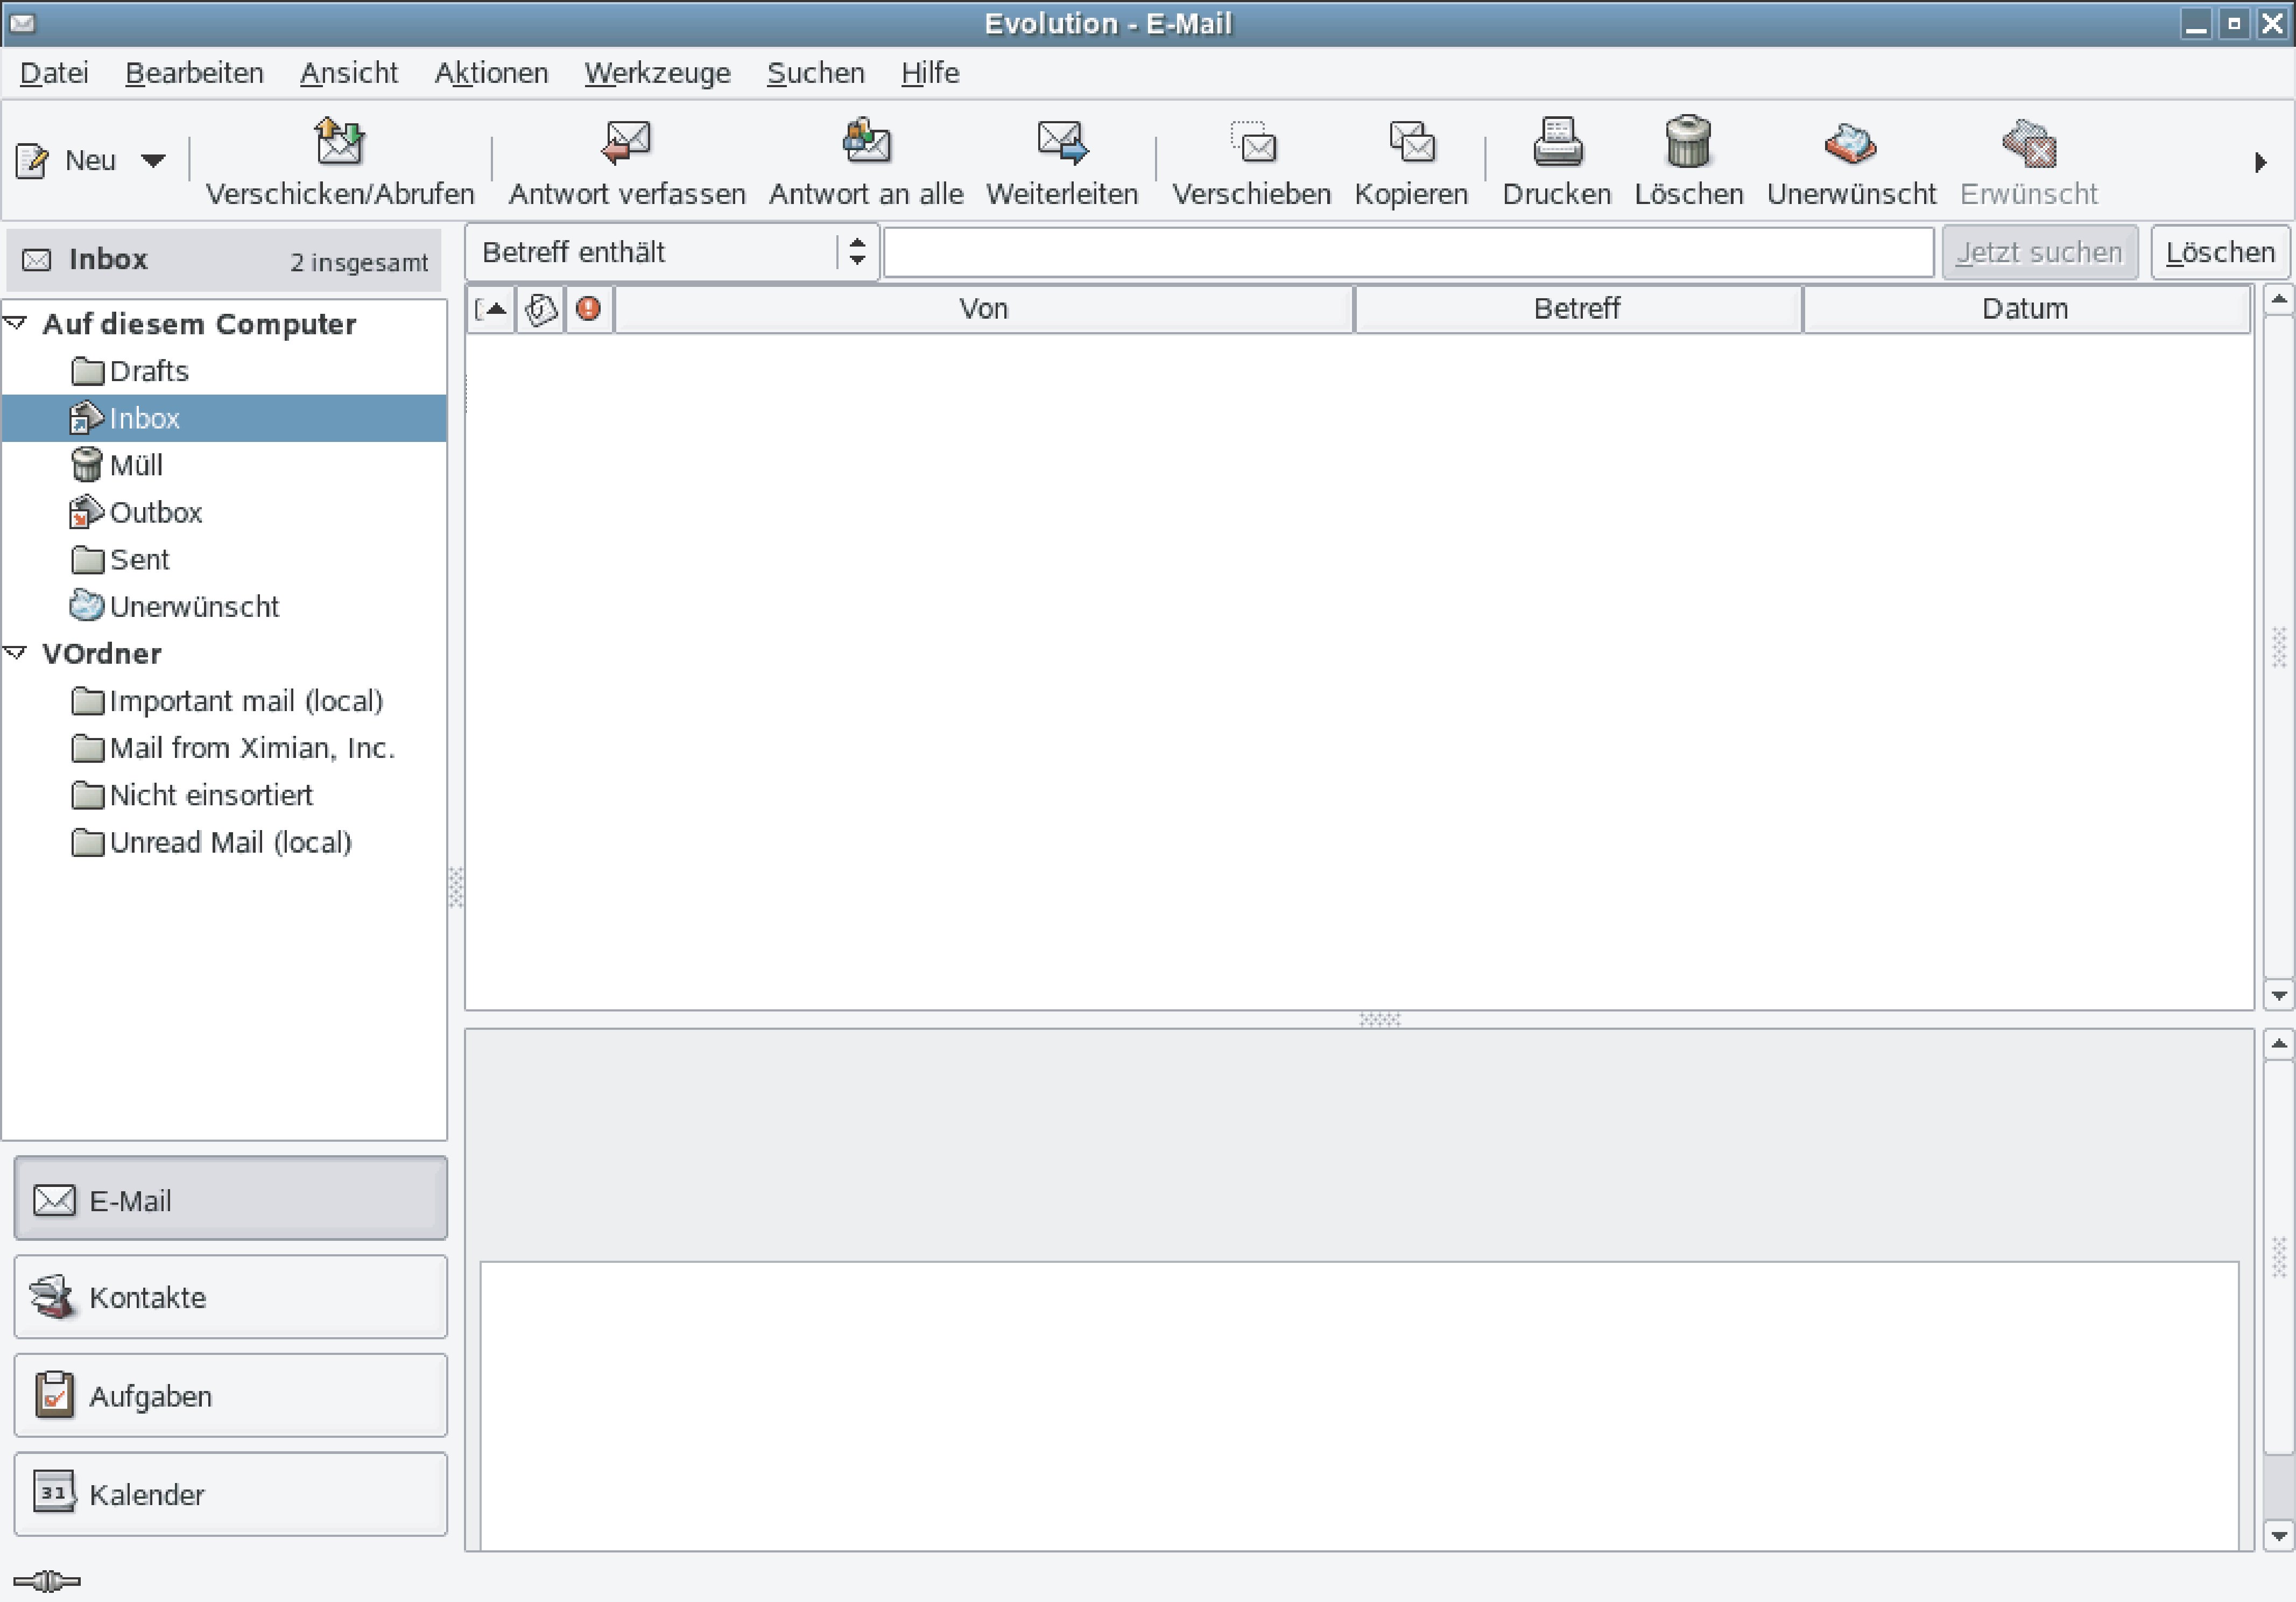Select the Unread Mail (local) folder
Screen dimensions: 2296x1602
pos(230,842)
